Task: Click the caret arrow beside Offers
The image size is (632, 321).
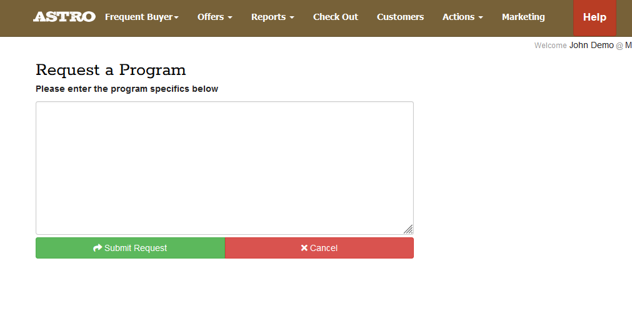Action: tap(230, 17)
